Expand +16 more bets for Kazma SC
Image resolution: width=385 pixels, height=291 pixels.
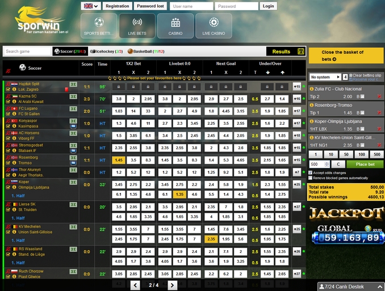[x=297, y=99]
